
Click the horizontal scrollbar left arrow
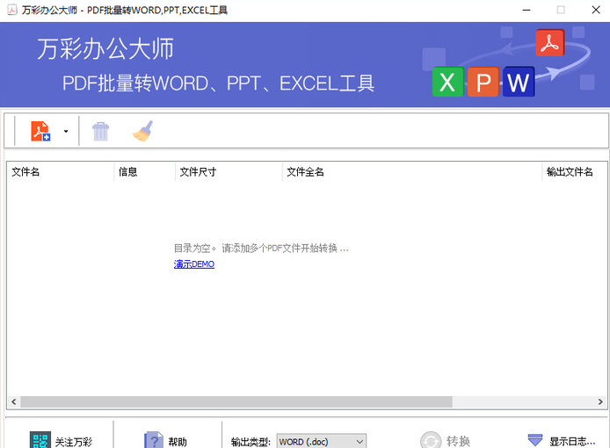coord(12,401)
